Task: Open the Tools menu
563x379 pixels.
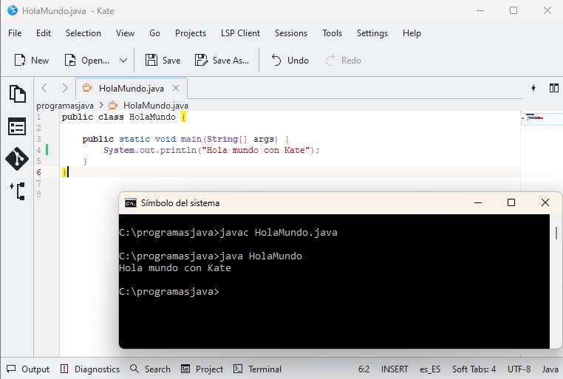Action: (332, 33)
